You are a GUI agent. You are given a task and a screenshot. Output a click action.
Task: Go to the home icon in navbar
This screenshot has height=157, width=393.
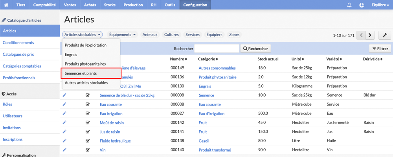6,5
